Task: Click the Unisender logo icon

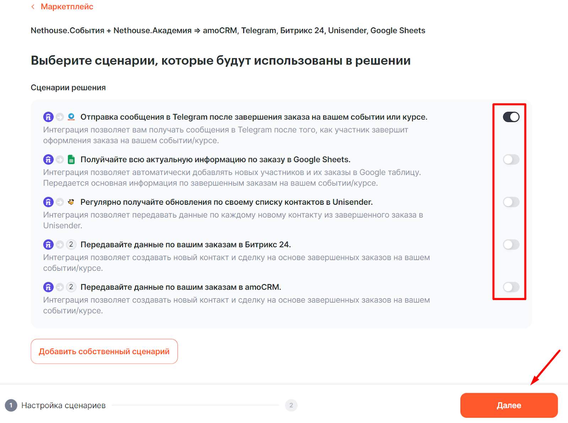Action: [x=71, y=202]
